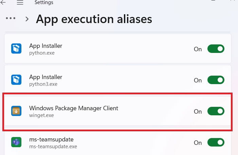Click the ms-teamsupdate entry name
238x155 pixels.
pos(51,139)
